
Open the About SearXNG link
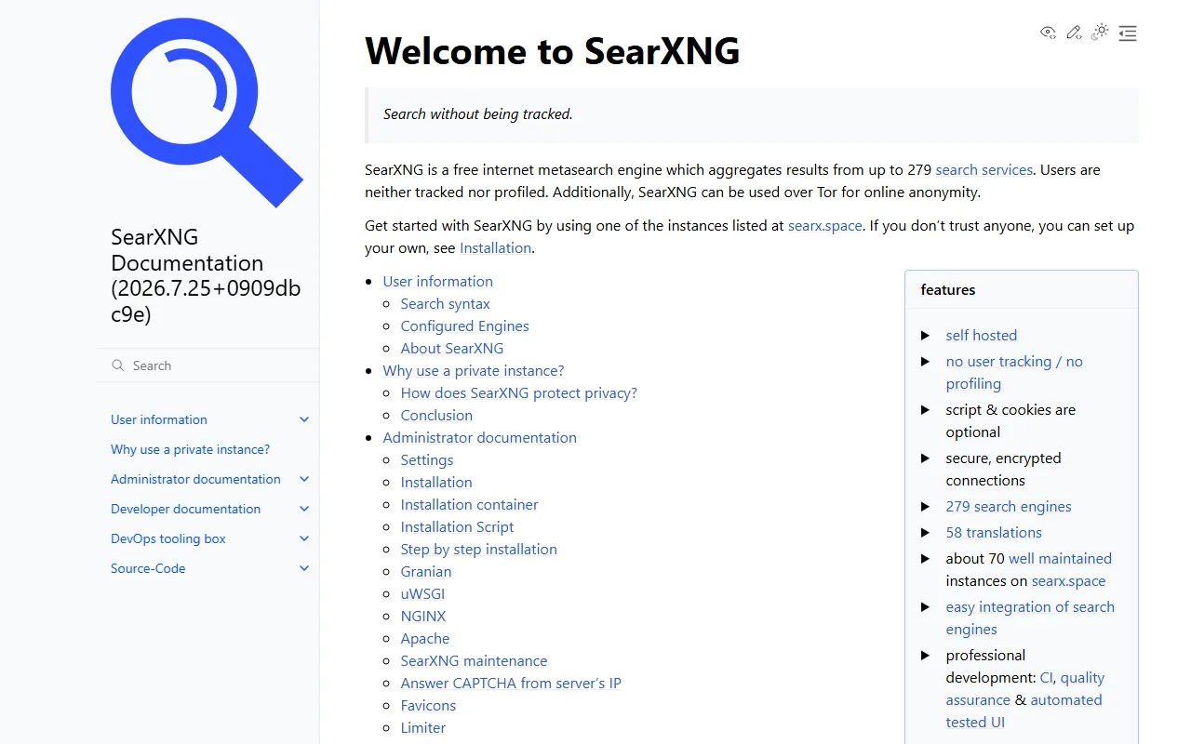coord(451,348)
